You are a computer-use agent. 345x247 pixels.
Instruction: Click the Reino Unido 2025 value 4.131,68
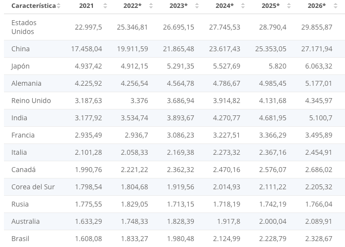273,101
